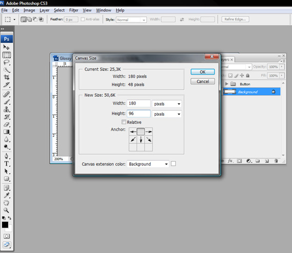Select the Dodge tool
Viewport: 292px width, 253px height.
7,147
